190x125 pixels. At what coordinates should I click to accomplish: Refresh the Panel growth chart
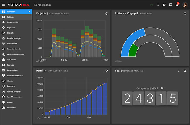[x=106, y=71]
